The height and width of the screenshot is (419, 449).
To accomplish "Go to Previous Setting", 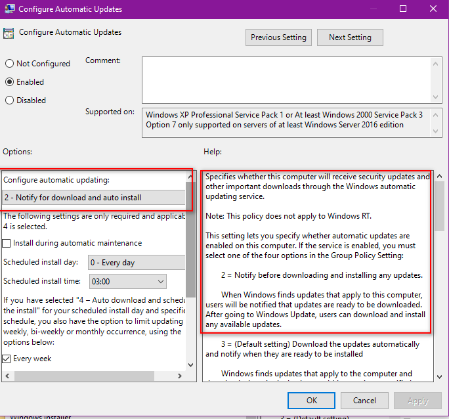I will (278, 37).
